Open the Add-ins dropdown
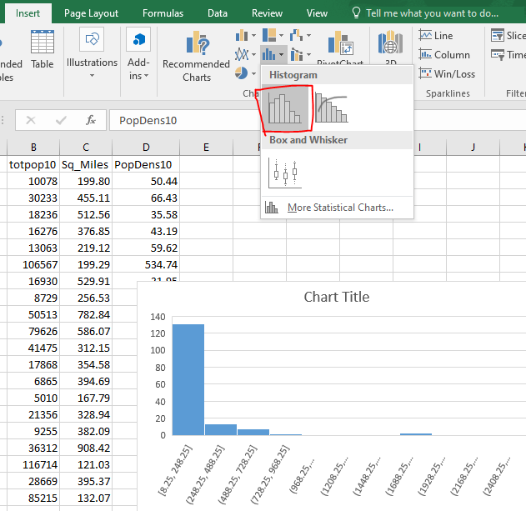Screen dimensions: 526x511 (x=138, y=57)
